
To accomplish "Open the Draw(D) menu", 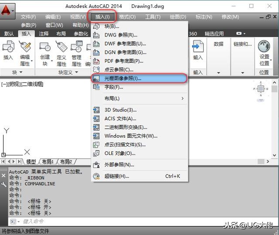I will pyautogui.click(x=178, y=17).
